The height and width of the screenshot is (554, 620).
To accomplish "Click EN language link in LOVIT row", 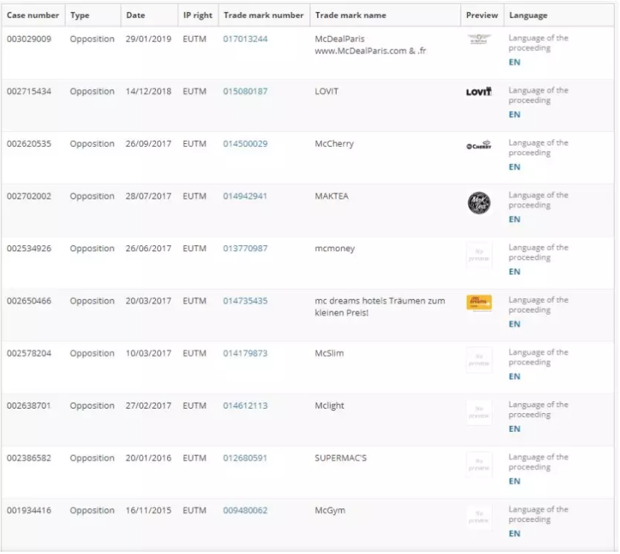I will tap(514, 115).
